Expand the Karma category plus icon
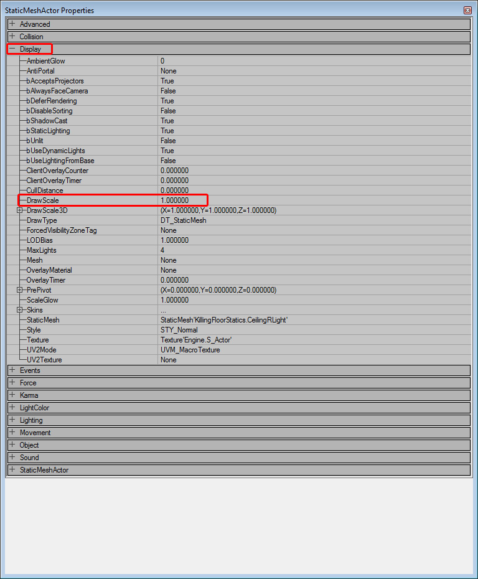 click(12, 395)
